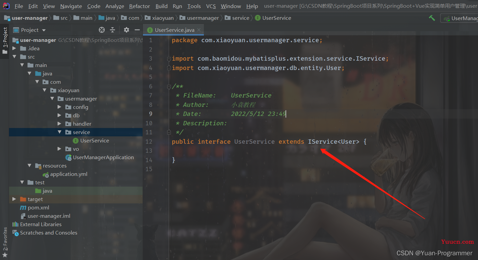Screen dimensions: 478x260
Task: Select java folder under test
Action: pyautogui.click(x=47, y=191)
